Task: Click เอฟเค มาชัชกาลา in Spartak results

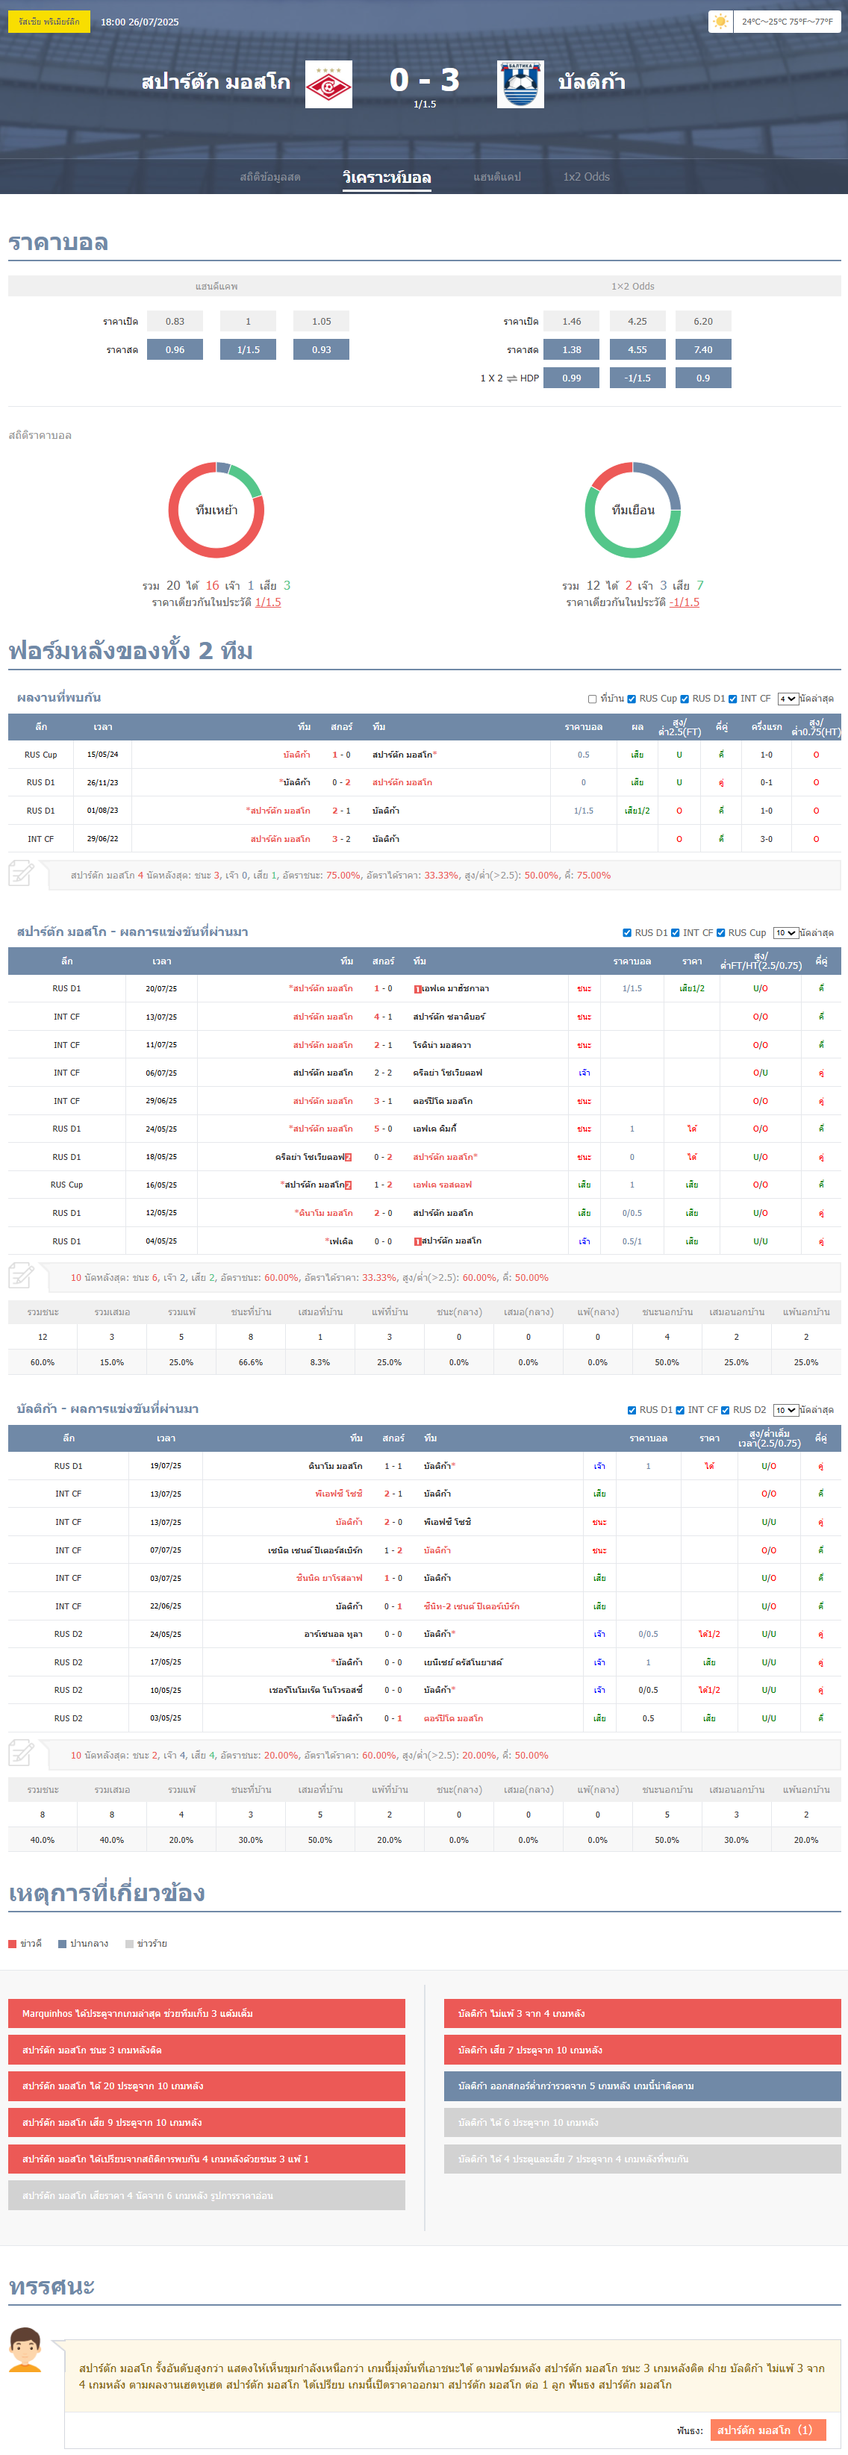Action: 455,988
